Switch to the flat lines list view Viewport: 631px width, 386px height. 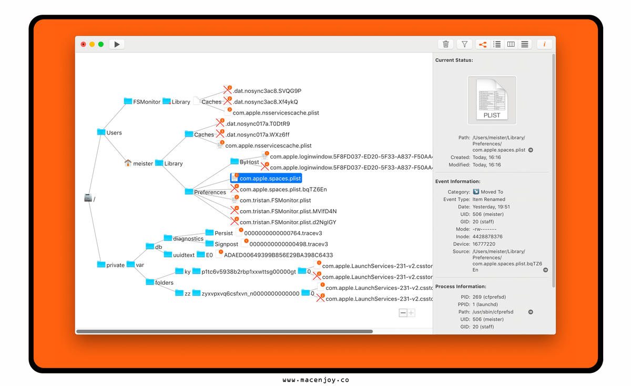tap(524, 44)
